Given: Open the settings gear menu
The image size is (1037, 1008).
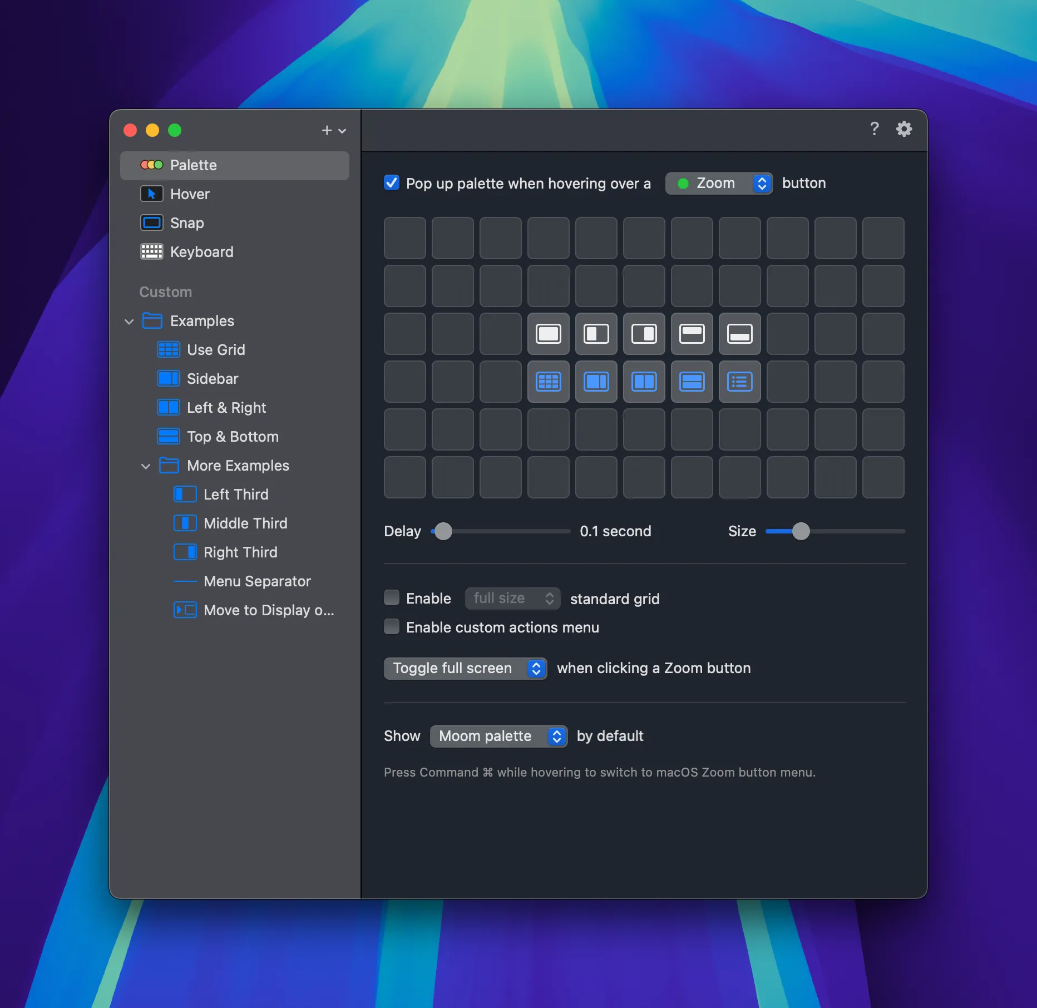Looking at the screenshot, I should coord(904,129).
